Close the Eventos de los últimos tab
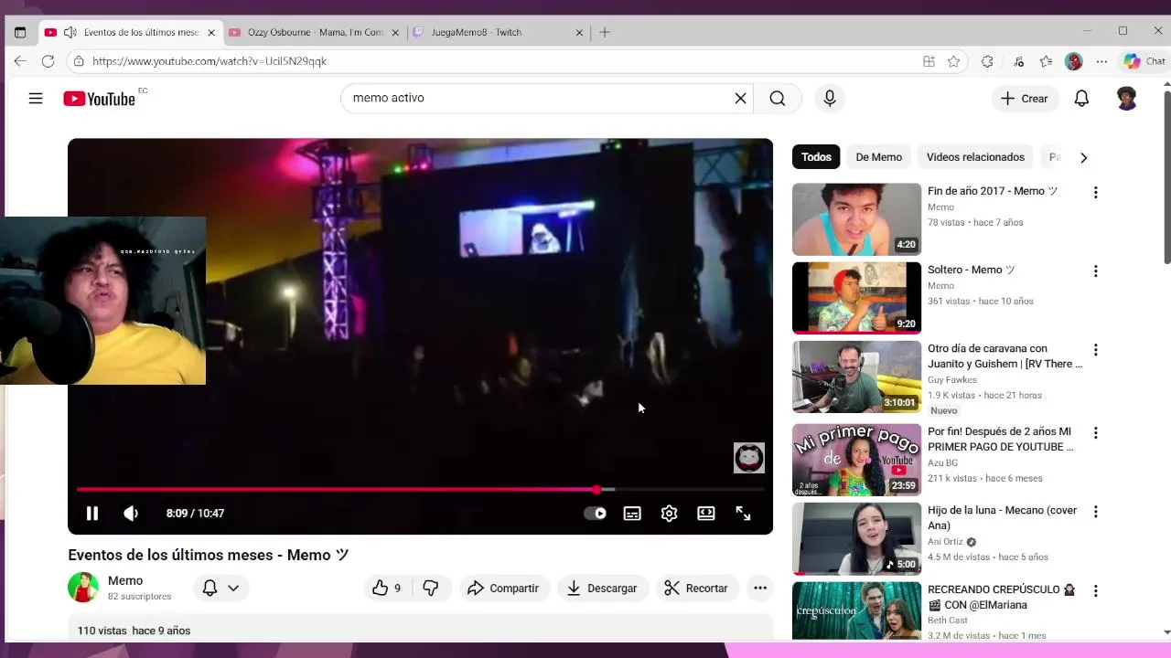This screenshot has height=658, width=1171. 211,32
